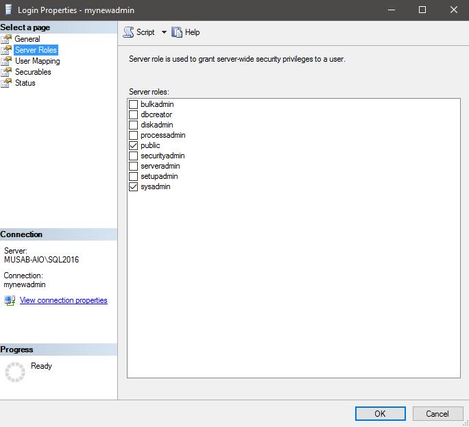Click the Ready progress spinner
This screenshot has width=469, height=427.
(15, 372)
